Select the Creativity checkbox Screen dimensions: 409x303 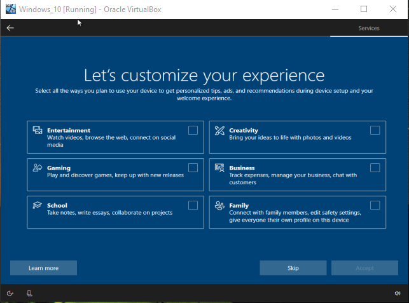tap(375, 130)
